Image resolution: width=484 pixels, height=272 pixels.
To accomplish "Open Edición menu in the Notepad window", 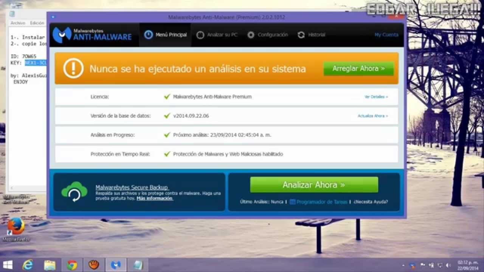I will pyautogui.click(x=37, y=23).
